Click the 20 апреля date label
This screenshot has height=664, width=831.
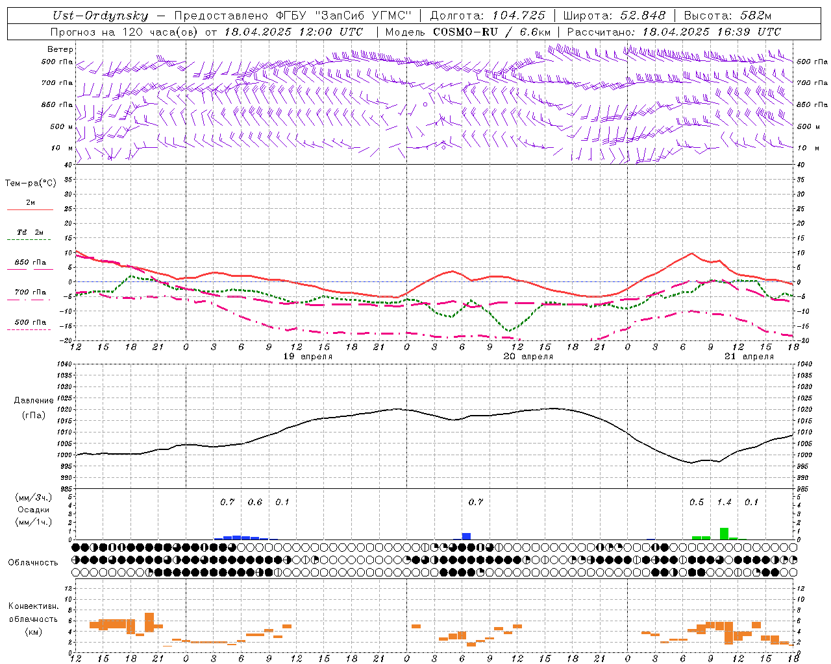pos(528,357)
